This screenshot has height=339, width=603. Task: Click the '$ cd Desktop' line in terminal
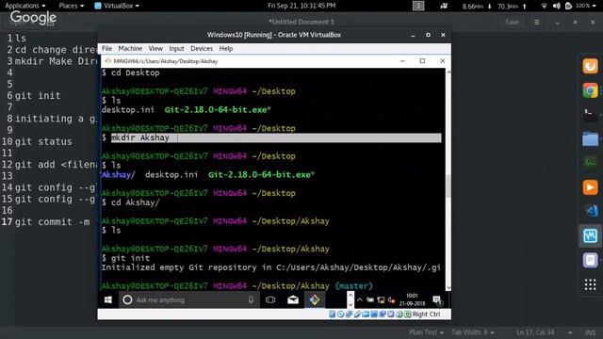tap(131, 73)
